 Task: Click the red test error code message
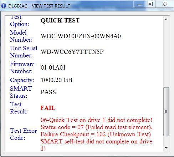tap(97, 134)
